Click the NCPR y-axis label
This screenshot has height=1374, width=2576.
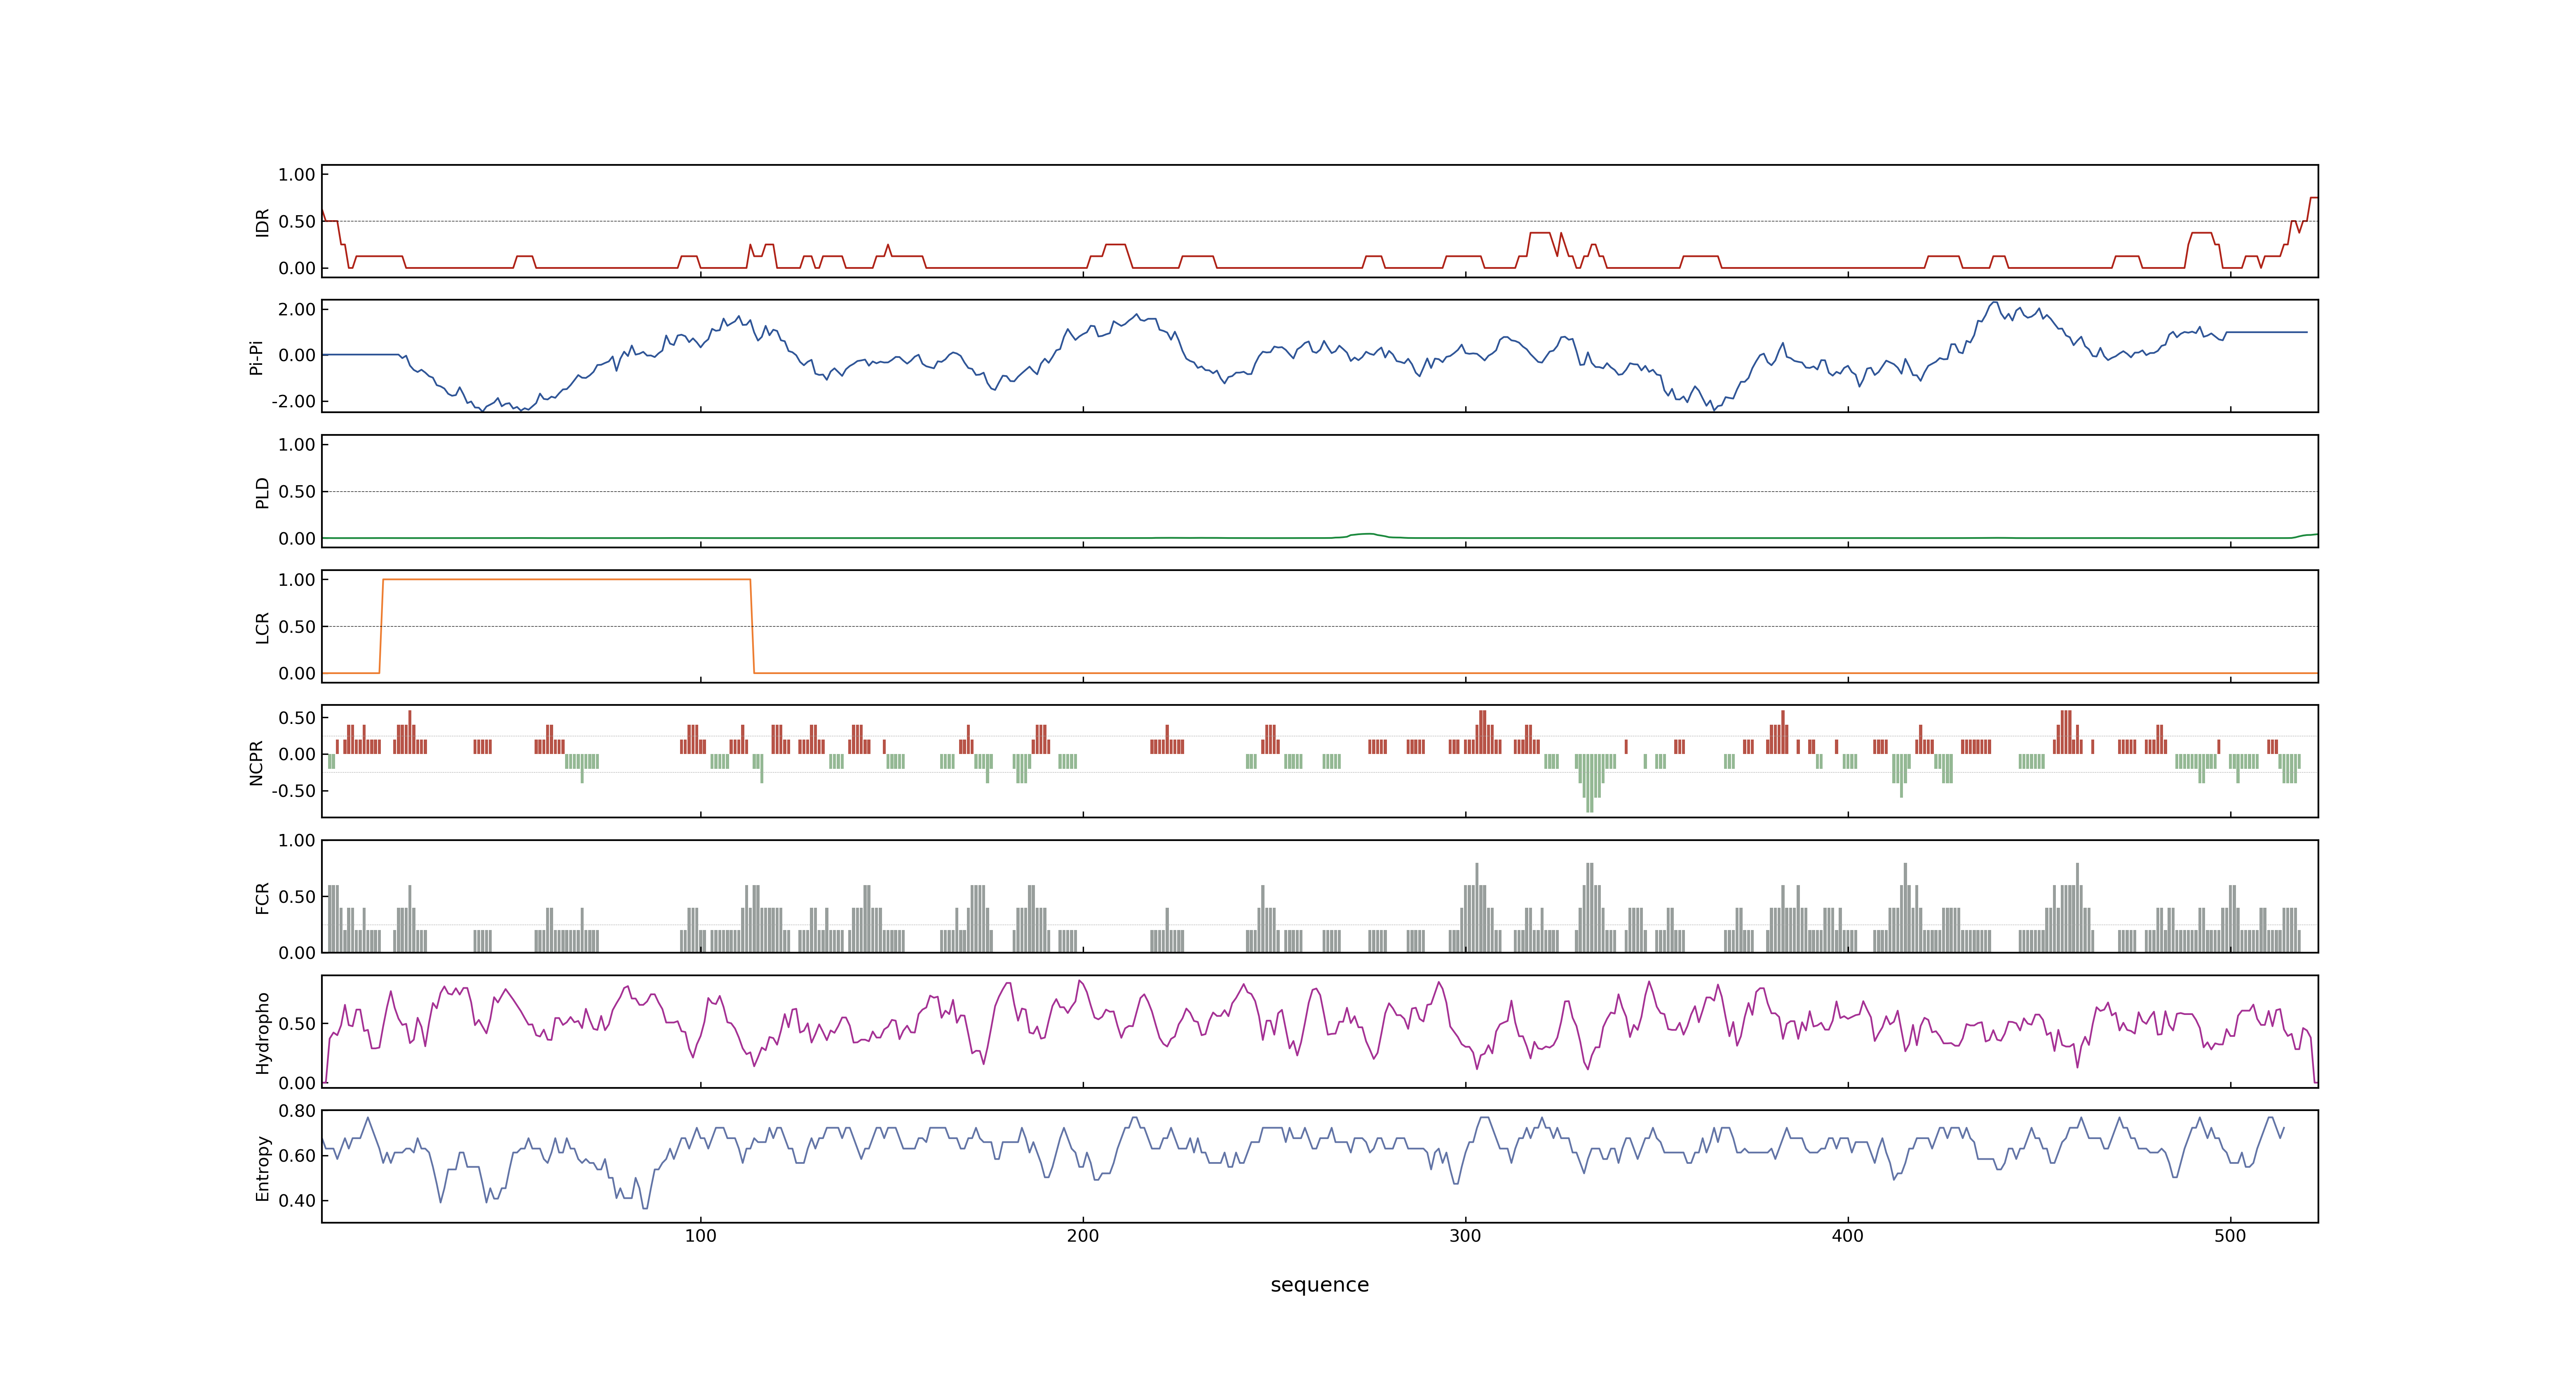[256, 763]
